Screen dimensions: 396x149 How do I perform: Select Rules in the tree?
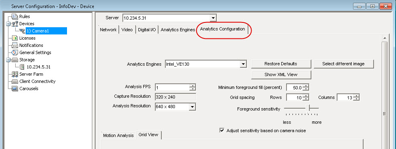point(24,17)
